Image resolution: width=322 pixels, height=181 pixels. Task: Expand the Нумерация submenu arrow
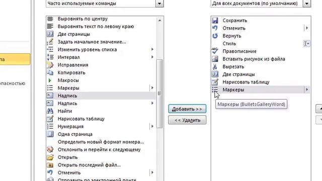click(152, 126)
